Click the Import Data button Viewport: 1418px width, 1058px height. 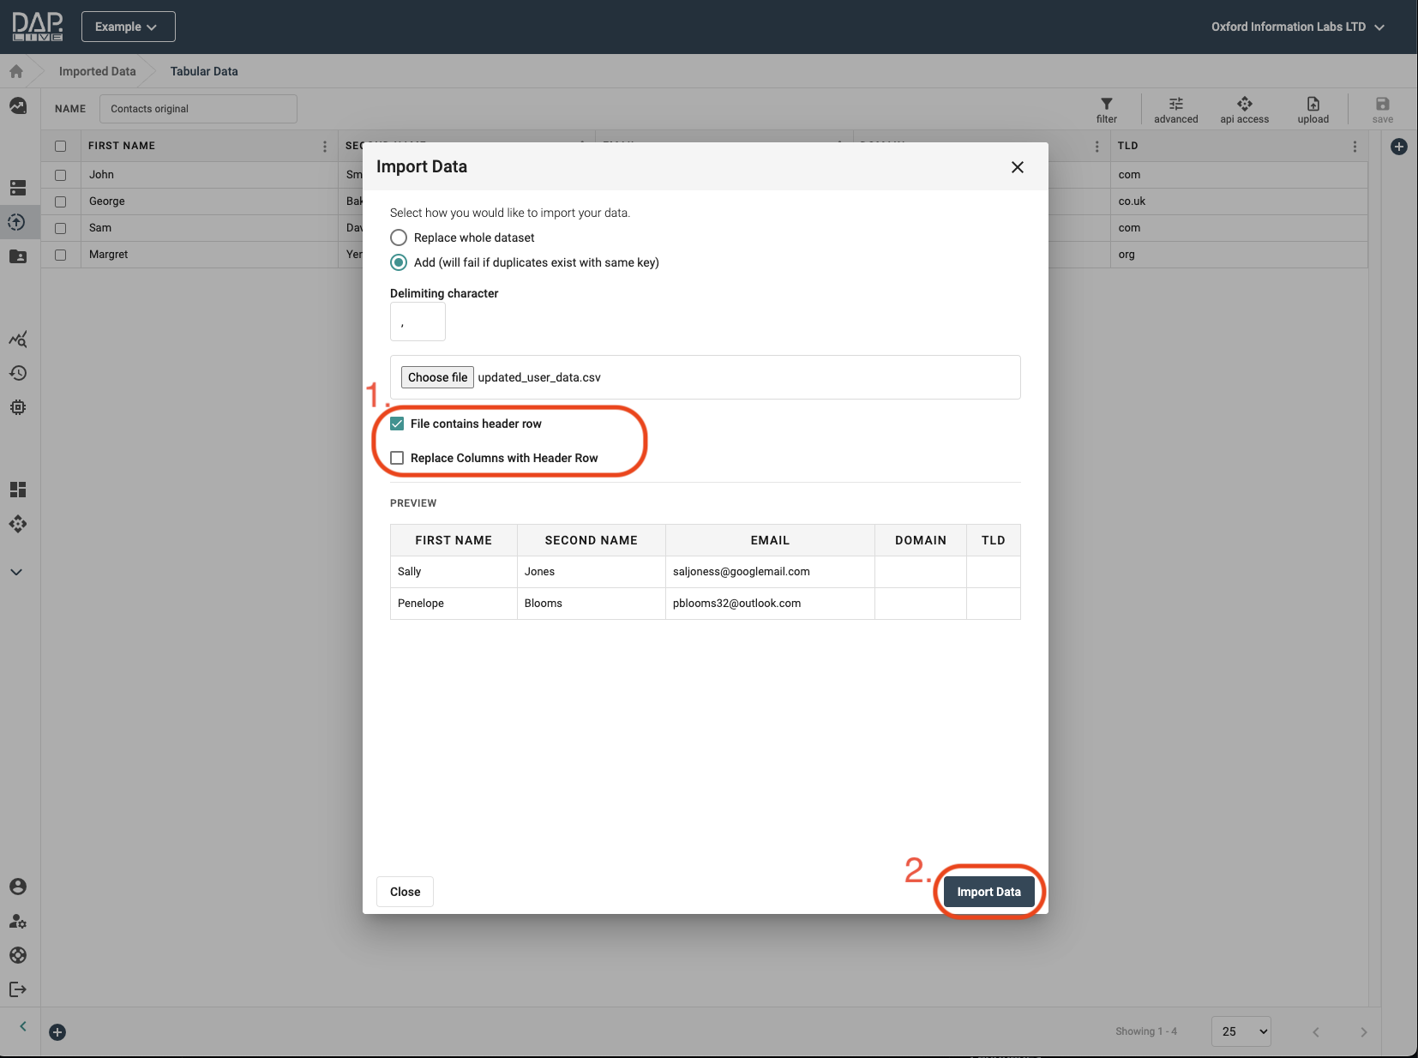[988, 892]
